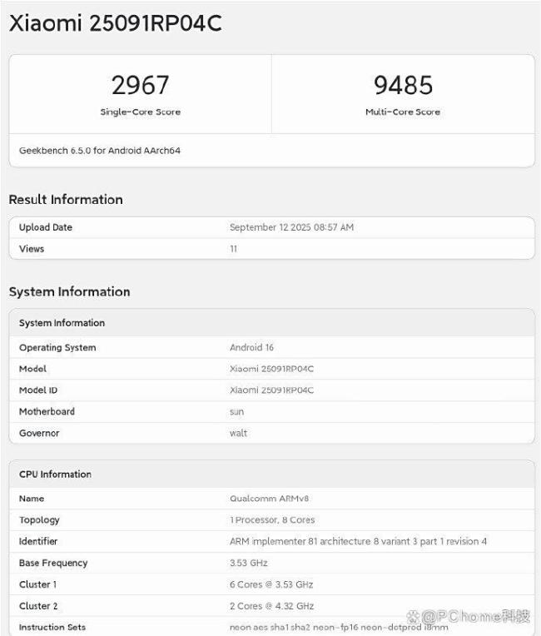Click the title Xiaomi 25091RP04C

tap(115, 22)
